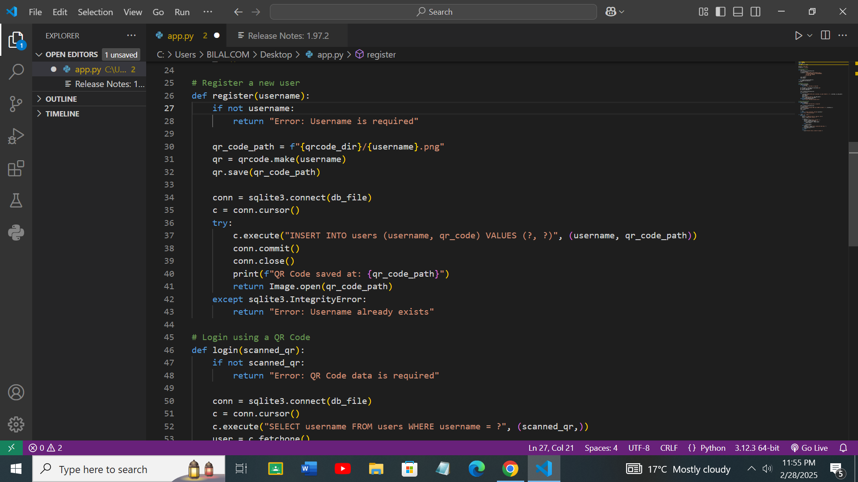Open the Search view in activity bar
Viewport: 858px width, 482px height.
pyautogui.click(x=16, y=71)
